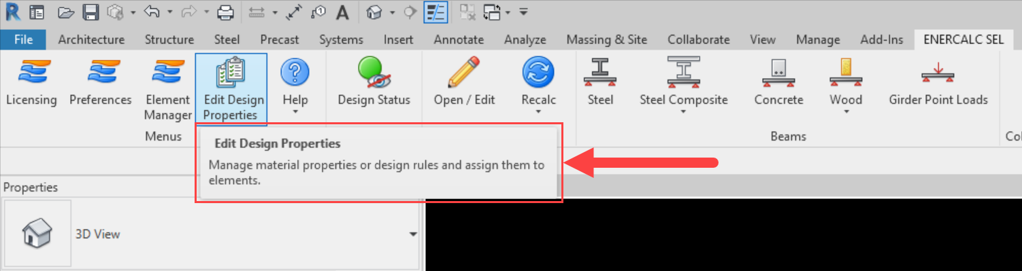
Task: Open the Customize Quick Access Toolbar menu
Action: pos(523,12)
